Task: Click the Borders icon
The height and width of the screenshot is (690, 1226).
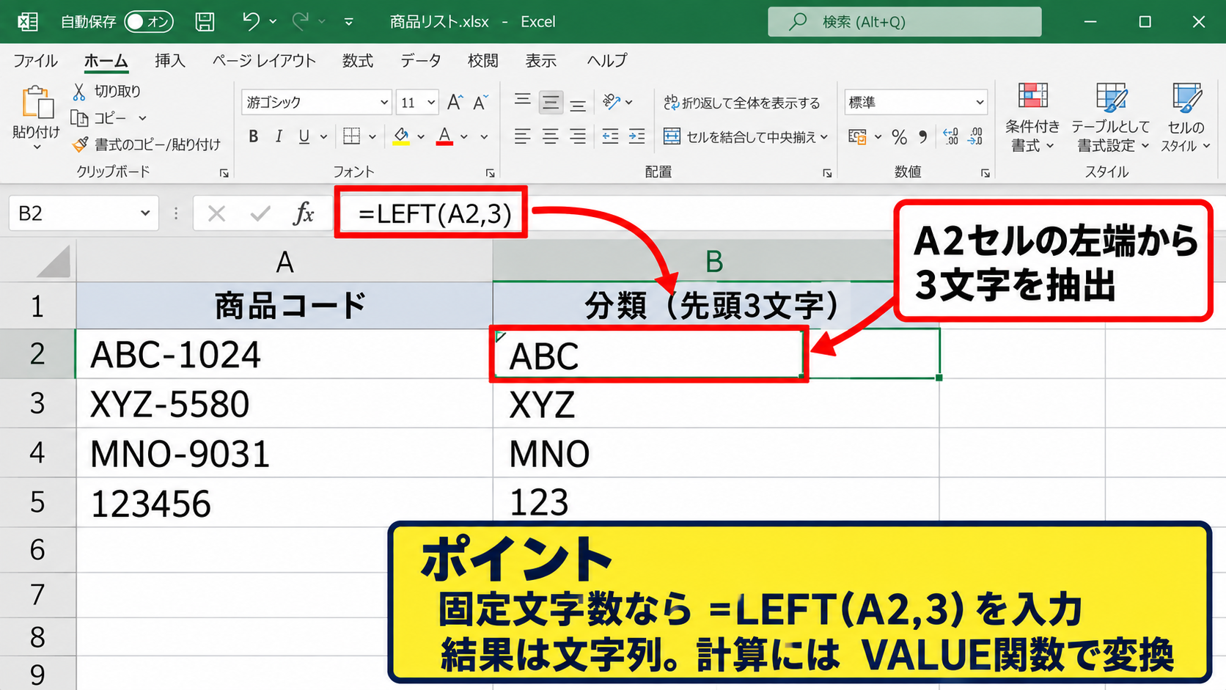Action: (x=352, y=136)
